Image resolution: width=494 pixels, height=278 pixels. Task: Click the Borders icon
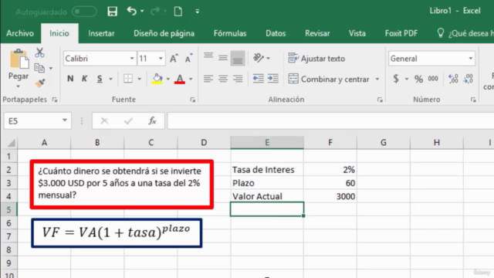click(x=128, y=79)
